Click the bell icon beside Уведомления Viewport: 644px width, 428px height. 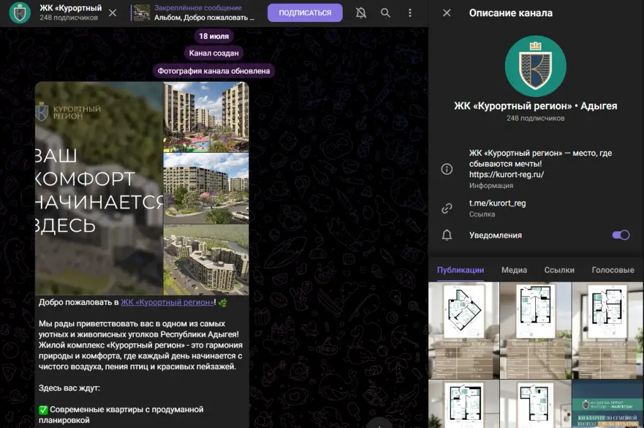[x=447, y=235]
